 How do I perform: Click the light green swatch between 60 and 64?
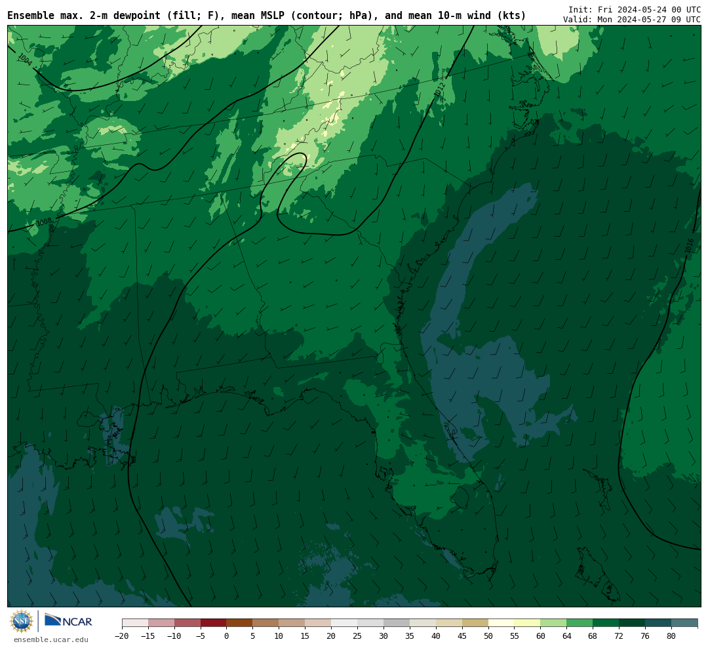pos(554,623)
